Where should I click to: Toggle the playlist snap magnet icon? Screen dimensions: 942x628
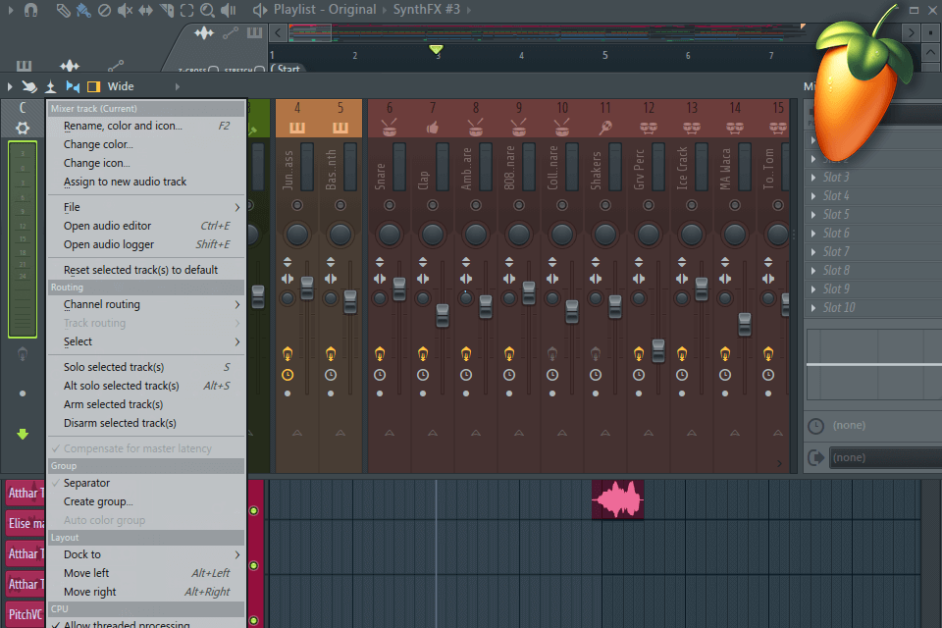pyautogui.click(x=30, y=10)
